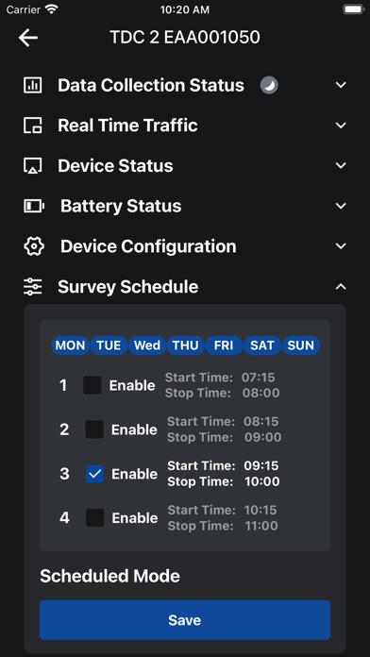
Task: Collapse the Survey Schedule section chevron
Action: click(341, 287)
